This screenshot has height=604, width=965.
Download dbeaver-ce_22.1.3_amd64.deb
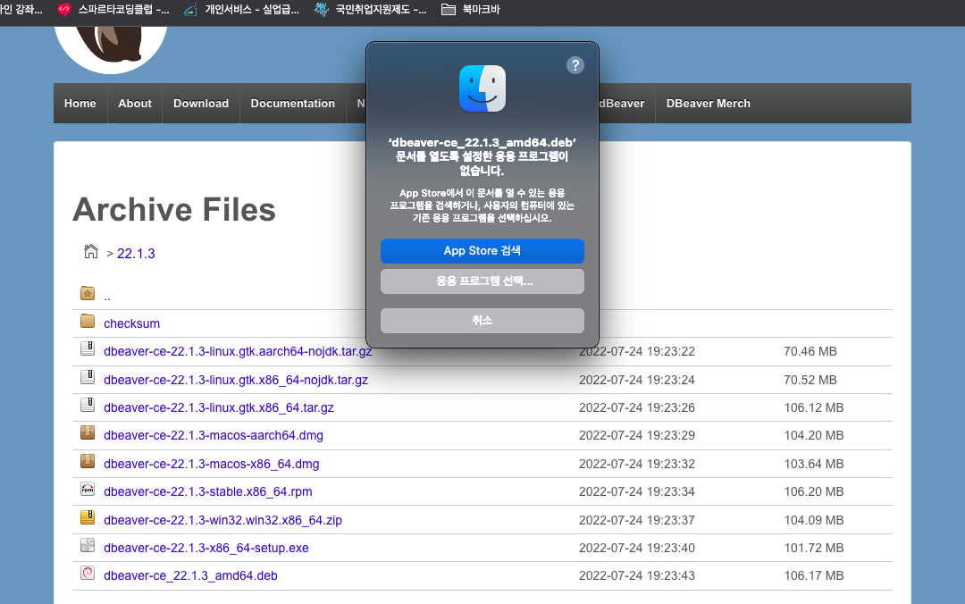point(190,575)
